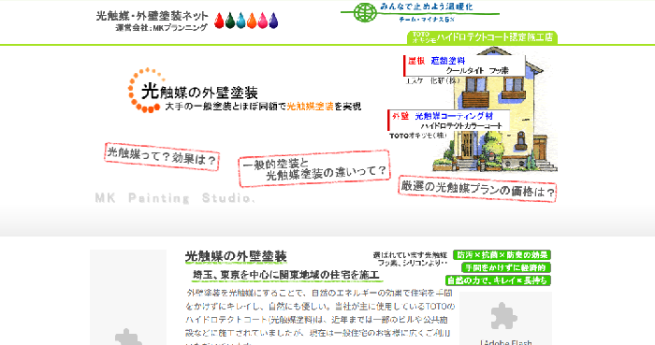
Task: Click the 自然の力で、キレイ×長持ち green tag
Action: click(x=498, y=280)
